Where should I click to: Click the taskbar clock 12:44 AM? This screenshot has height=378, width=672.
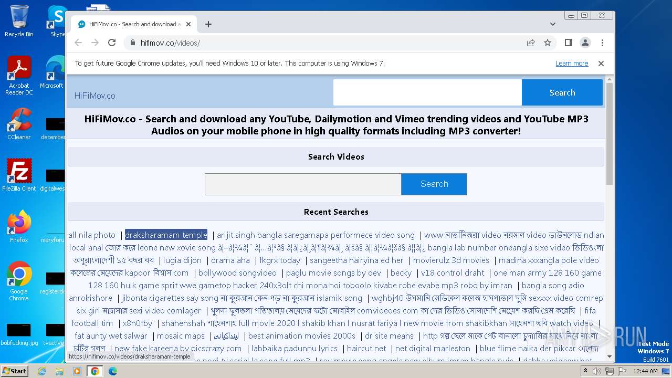coord(645,371)
